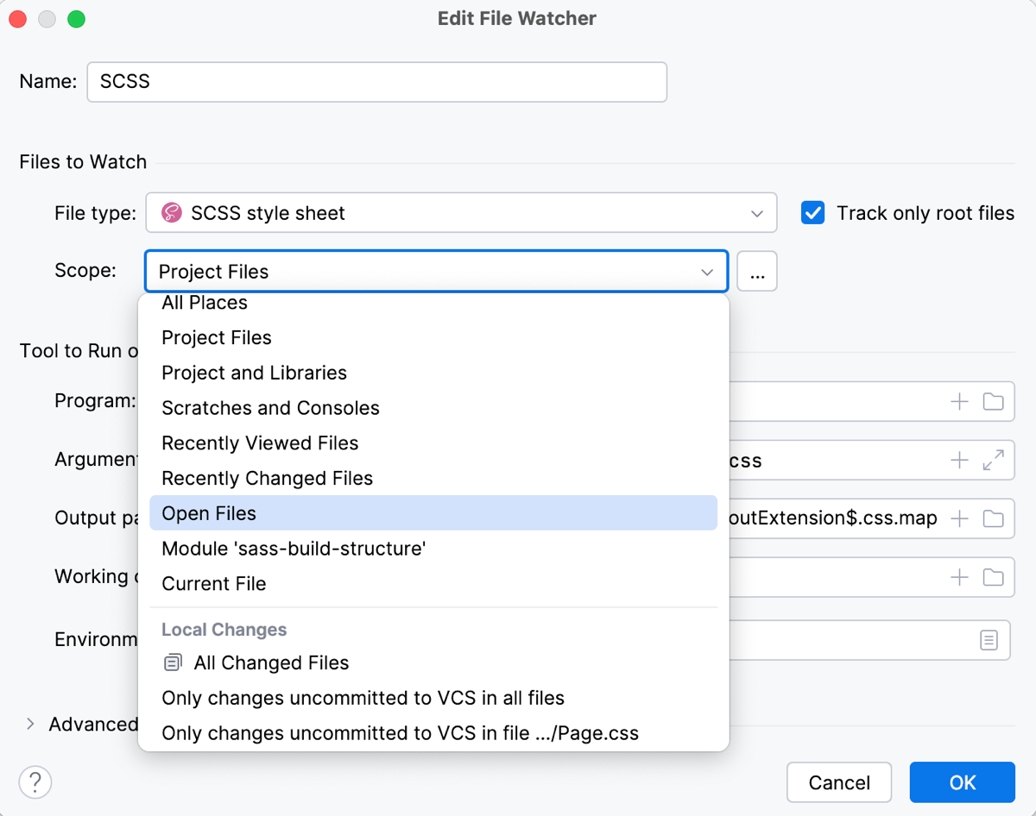Select Open Files from the scope list

[208, 512]
